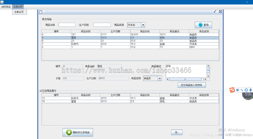
Task: Click the description vertical scrollbar thumb
Action: point(208,70)
